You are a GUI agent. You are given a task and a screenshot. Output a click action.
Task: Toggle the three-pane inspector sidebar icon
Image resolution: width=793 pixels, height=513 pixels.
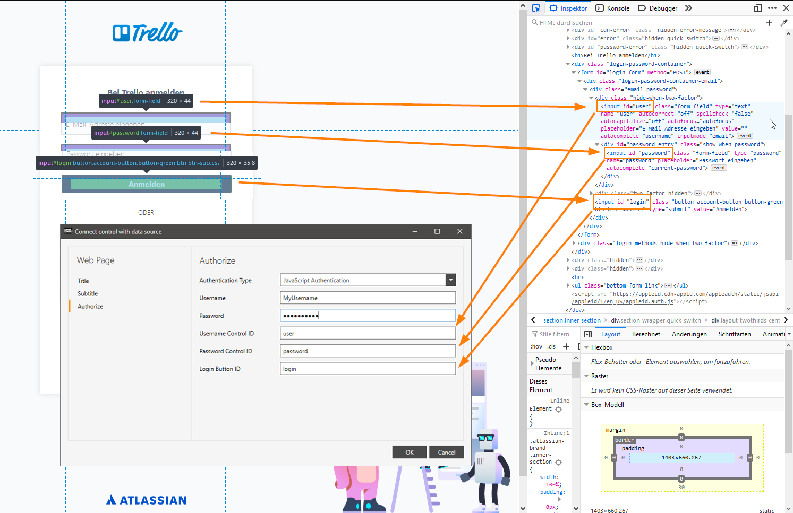[588, 334]
